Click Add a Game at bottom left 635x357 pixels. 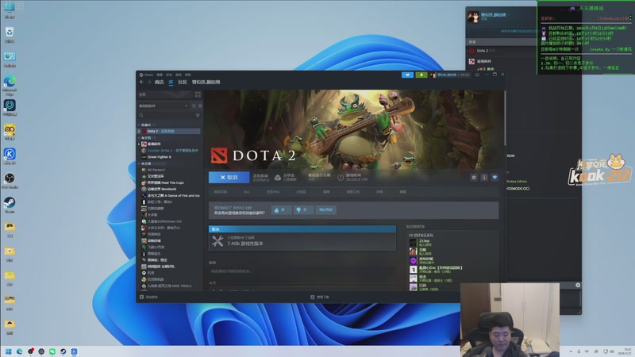click(x=148, y=297)
